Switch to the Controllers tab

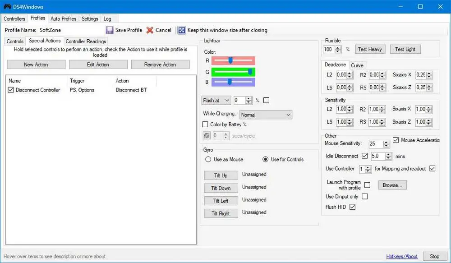pyautogui.click(x=14, y=18)
